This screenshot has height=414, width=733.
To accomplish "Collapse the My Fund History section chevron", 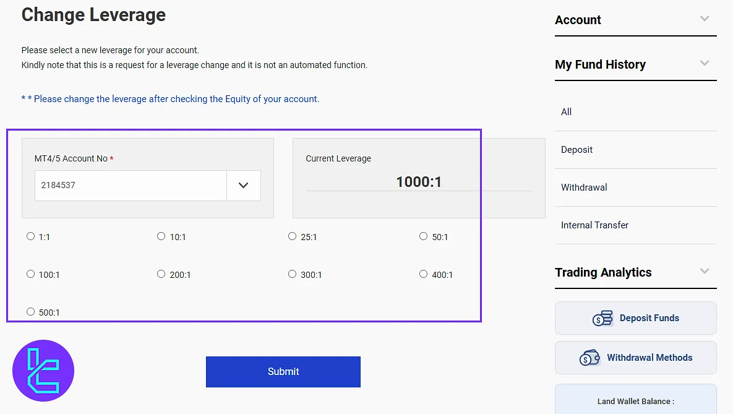I will click(x=704, y=63).
